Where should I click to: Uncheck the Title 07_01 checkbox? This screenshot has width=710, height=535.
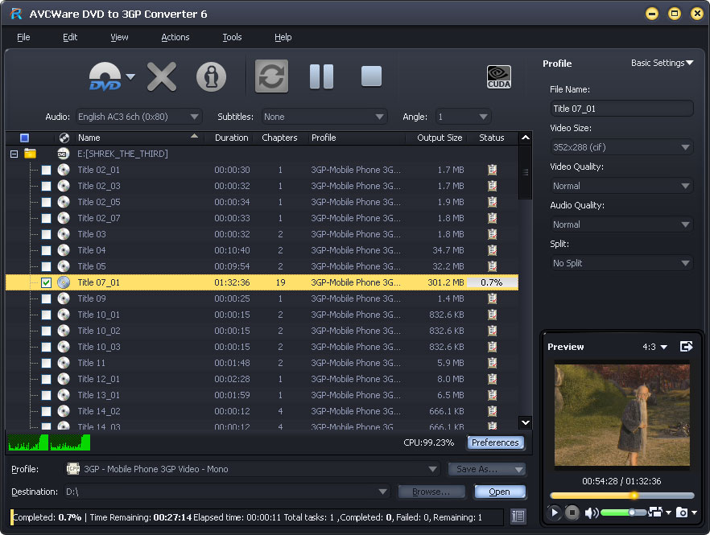(x=46, y=282)
